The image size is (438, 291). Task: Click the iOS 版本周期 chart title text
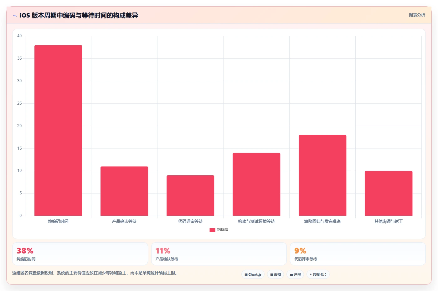[79, 15]
